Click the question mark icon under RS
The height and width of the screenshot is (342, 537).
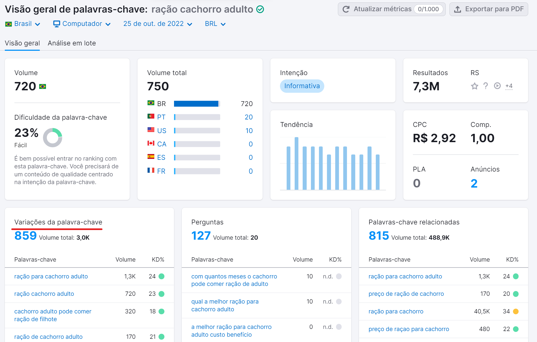click(486, 86)
